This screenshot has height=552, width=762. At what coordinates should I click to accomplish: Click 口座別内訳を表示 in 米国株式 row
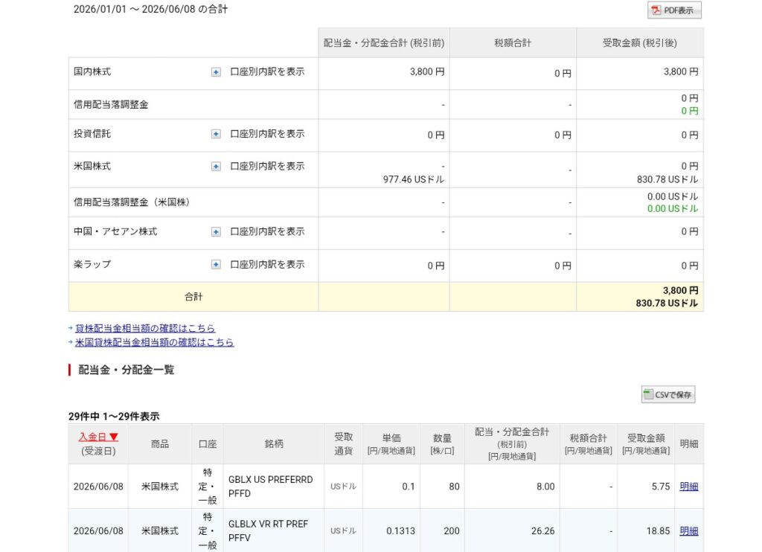267,166
